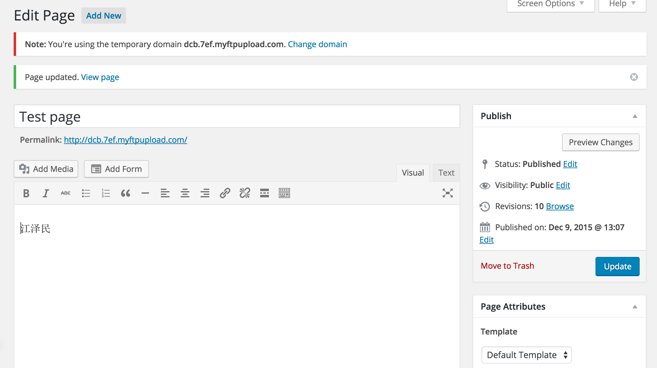Collapse the Publish panel
The image size is (657, 368).
point(635,116)
